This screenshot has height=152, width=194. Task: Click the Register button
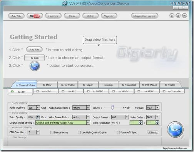(109, 16)
